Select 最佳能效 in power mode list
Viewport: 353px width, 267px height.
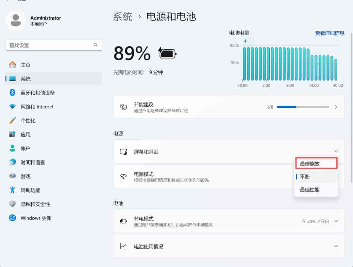tap(316, 164)
